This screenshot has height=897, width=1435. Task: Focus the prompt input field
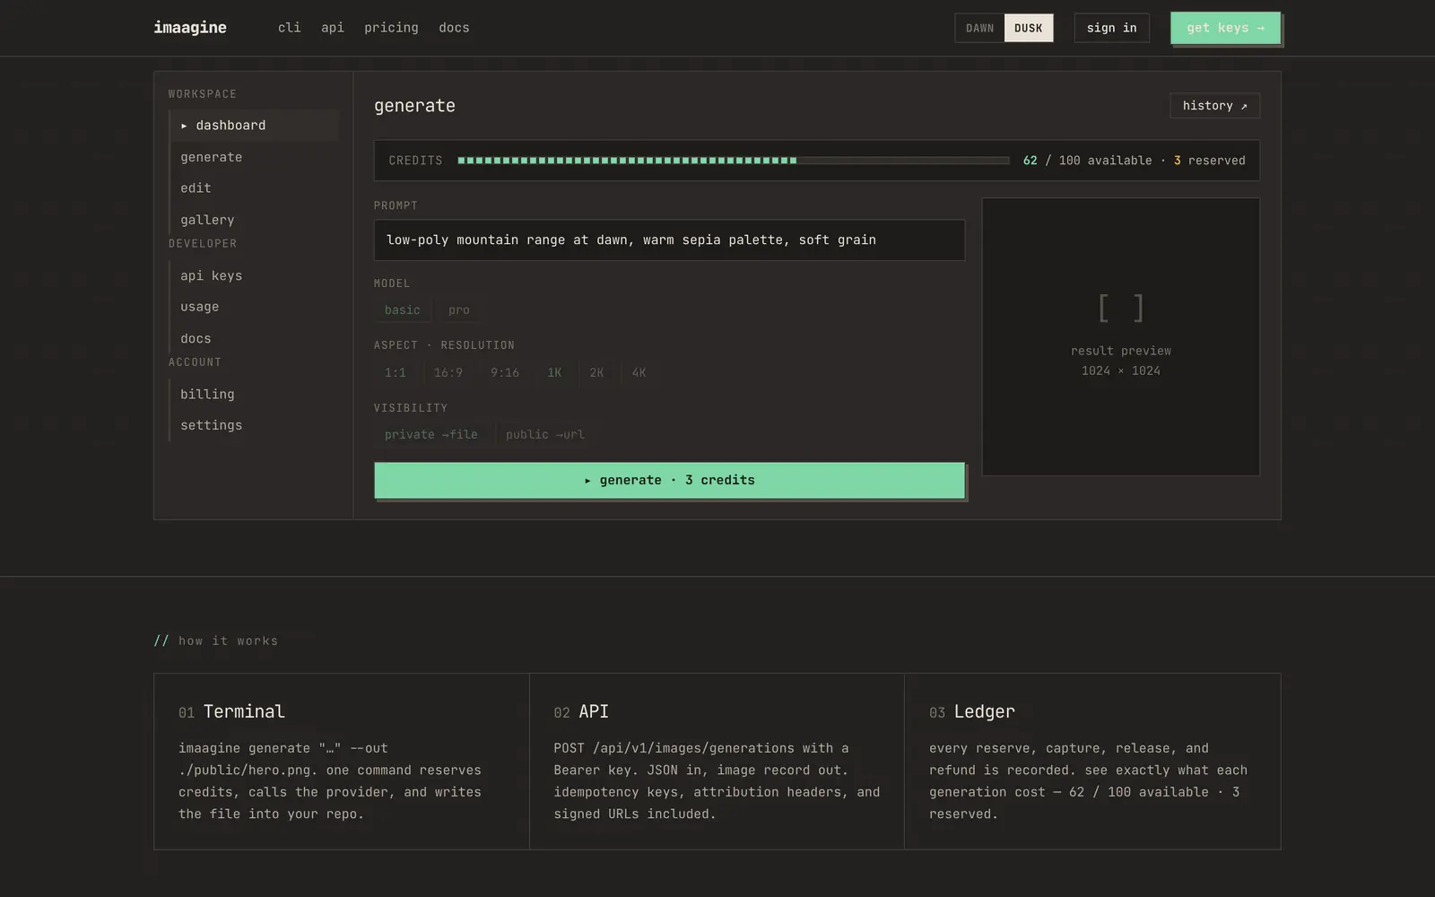pos(669,240)
